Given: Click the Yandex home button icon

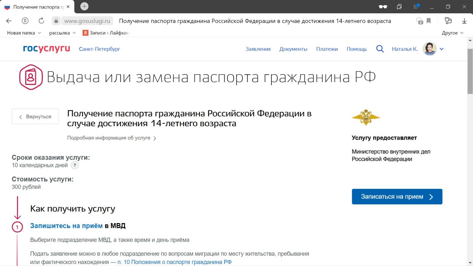Looking at the screenshot, I should [x=25, y=21].
